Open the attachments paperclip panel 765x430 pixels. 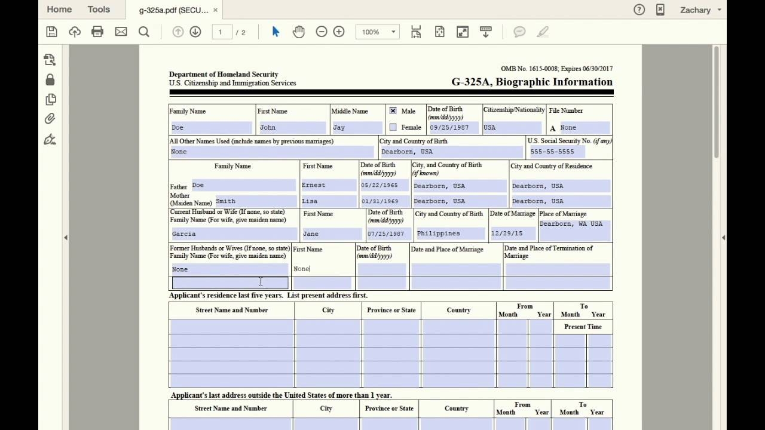click(x=50, y=119)
